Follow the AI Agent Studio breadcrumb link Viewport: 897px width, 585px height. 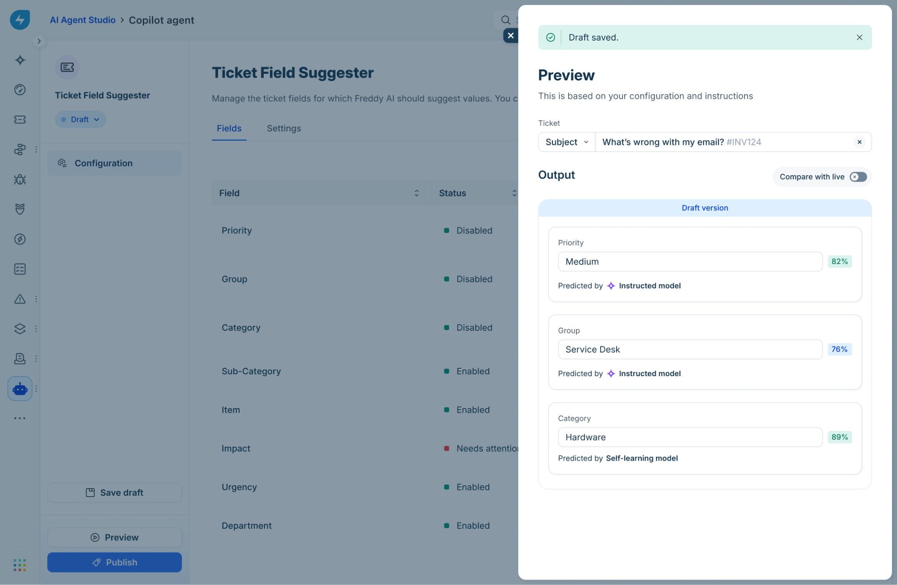[82, 20]
